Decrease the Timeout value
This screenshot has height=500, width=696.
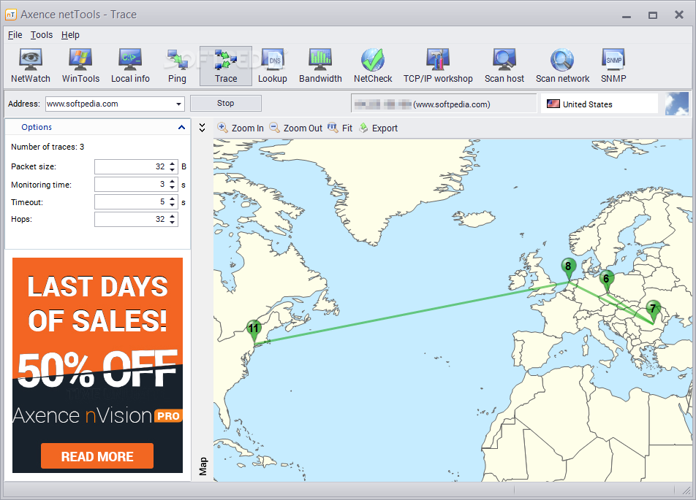(173, 205)
